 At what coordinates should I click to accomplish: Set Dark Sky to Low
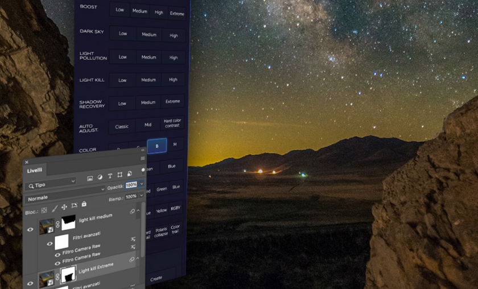click(123, 33)
